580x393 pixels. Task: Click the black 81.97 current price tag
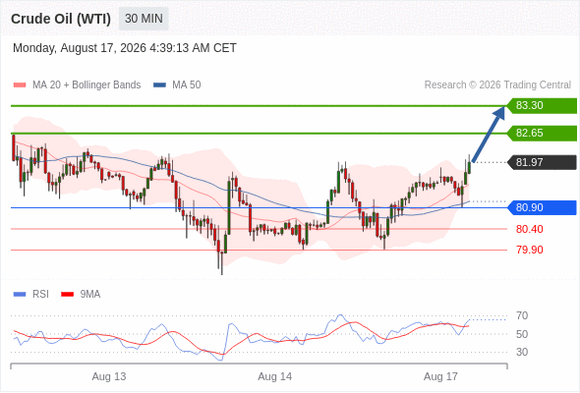[542, 162]
